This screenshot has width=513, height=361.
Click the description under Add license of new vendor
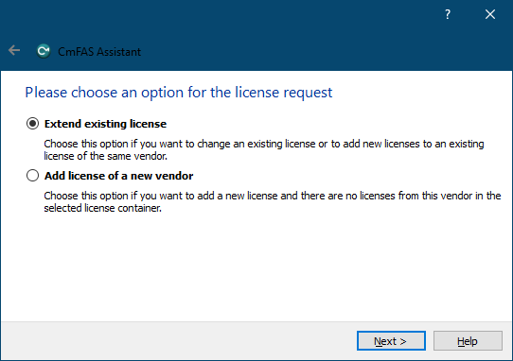[273, 202]
